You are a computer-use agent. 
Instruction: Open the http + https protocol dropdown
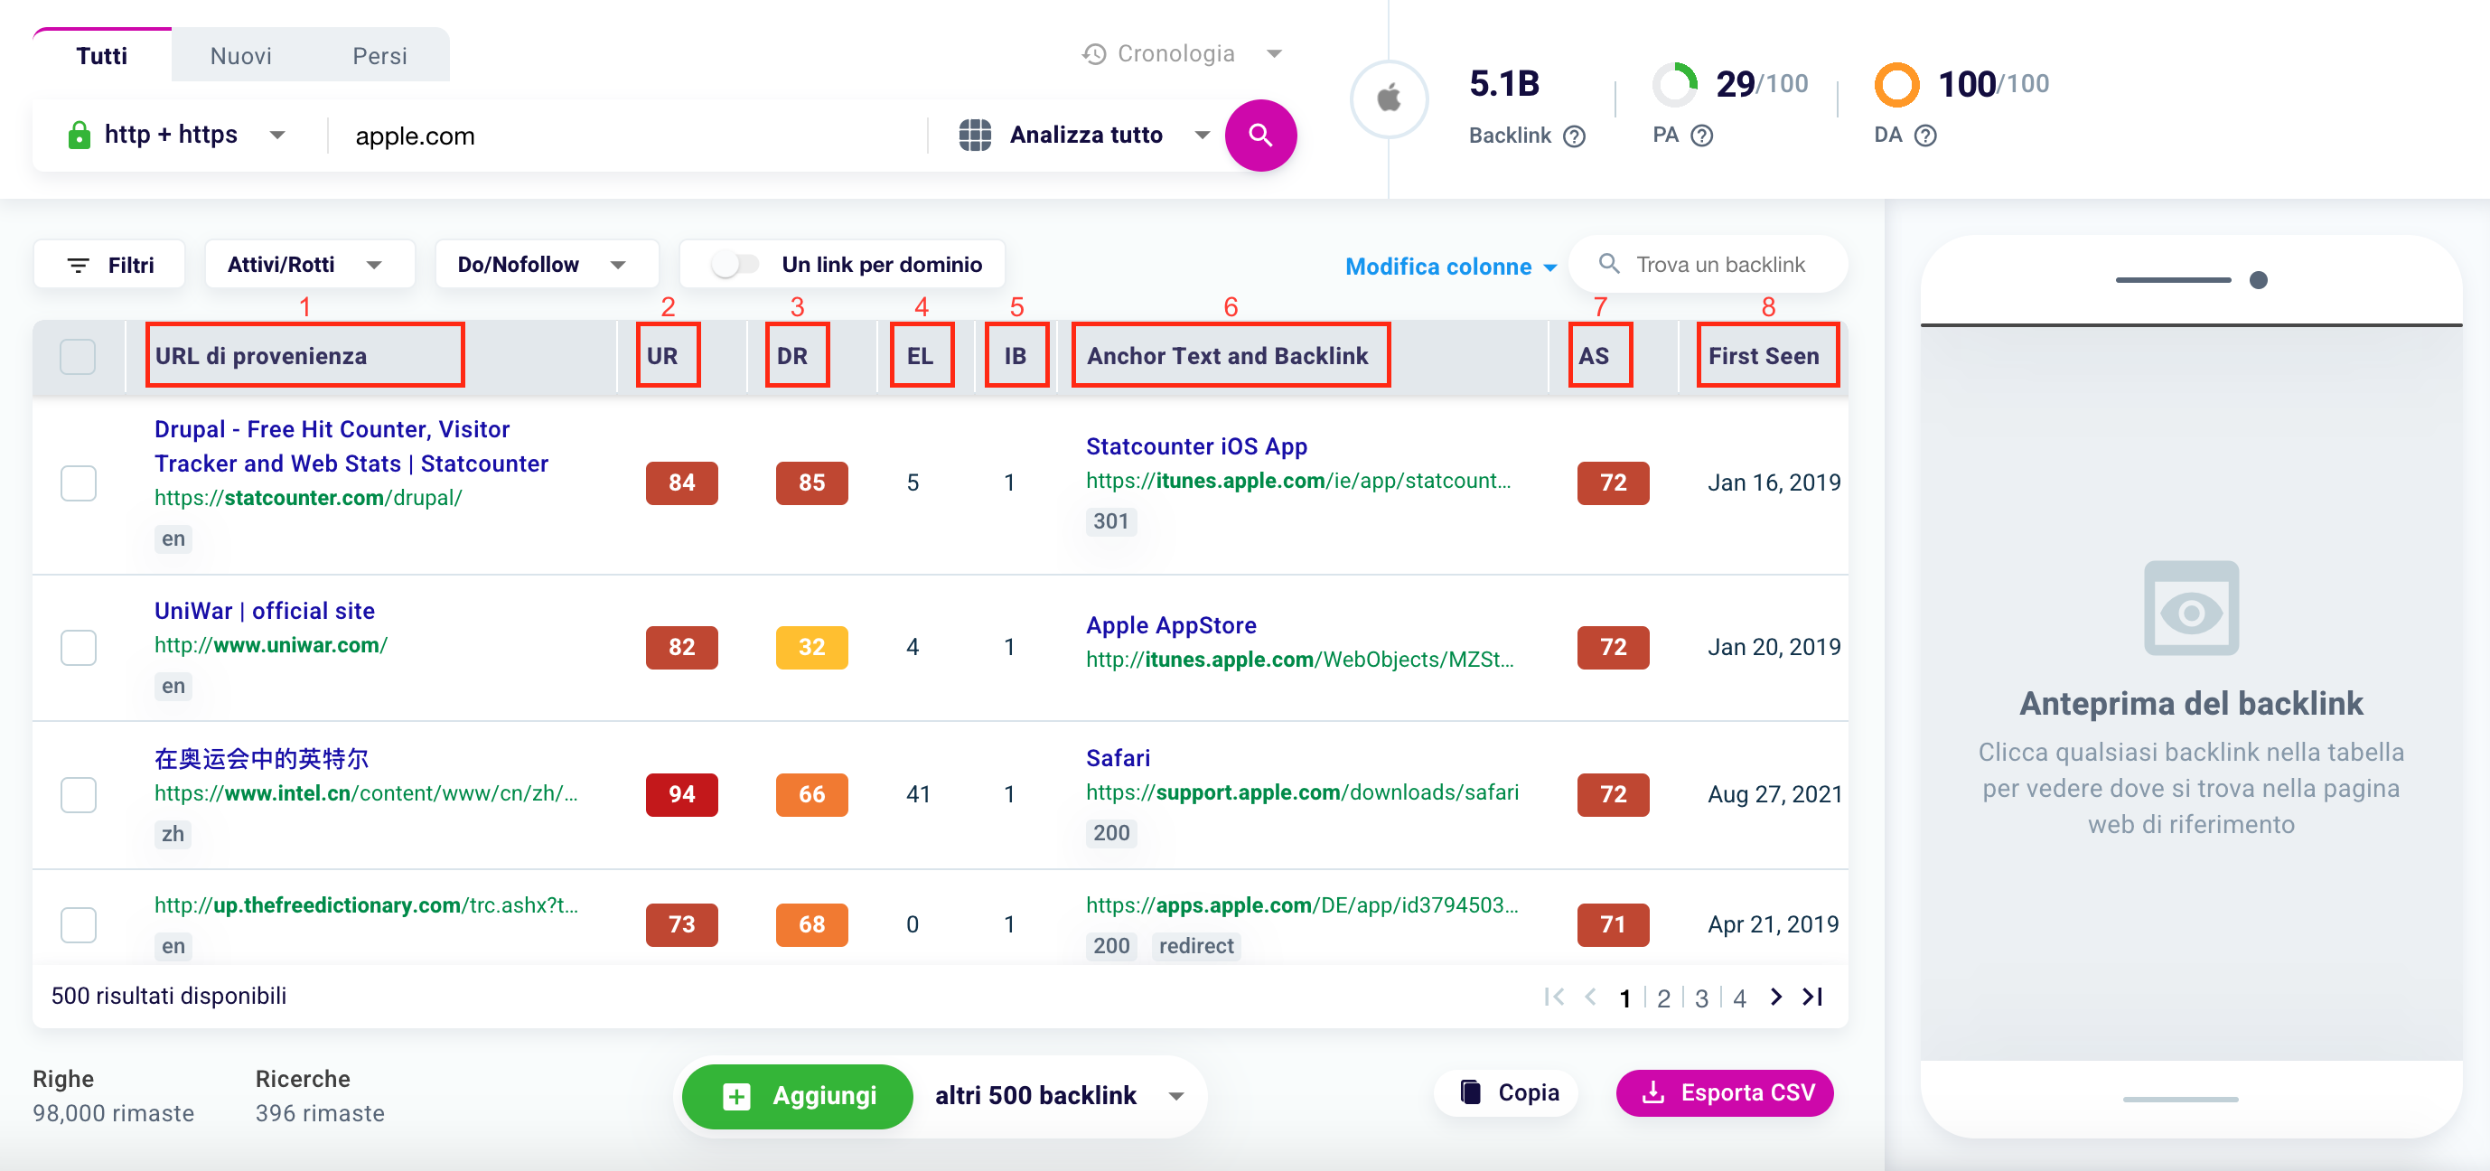175,136
